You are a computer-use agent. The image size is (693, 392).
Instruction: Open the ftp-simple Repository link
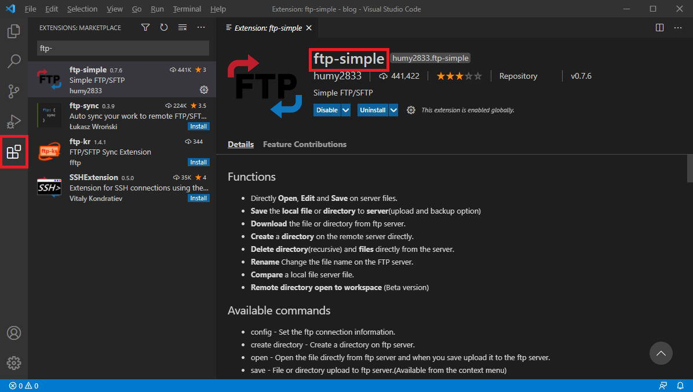pos(517,75)
